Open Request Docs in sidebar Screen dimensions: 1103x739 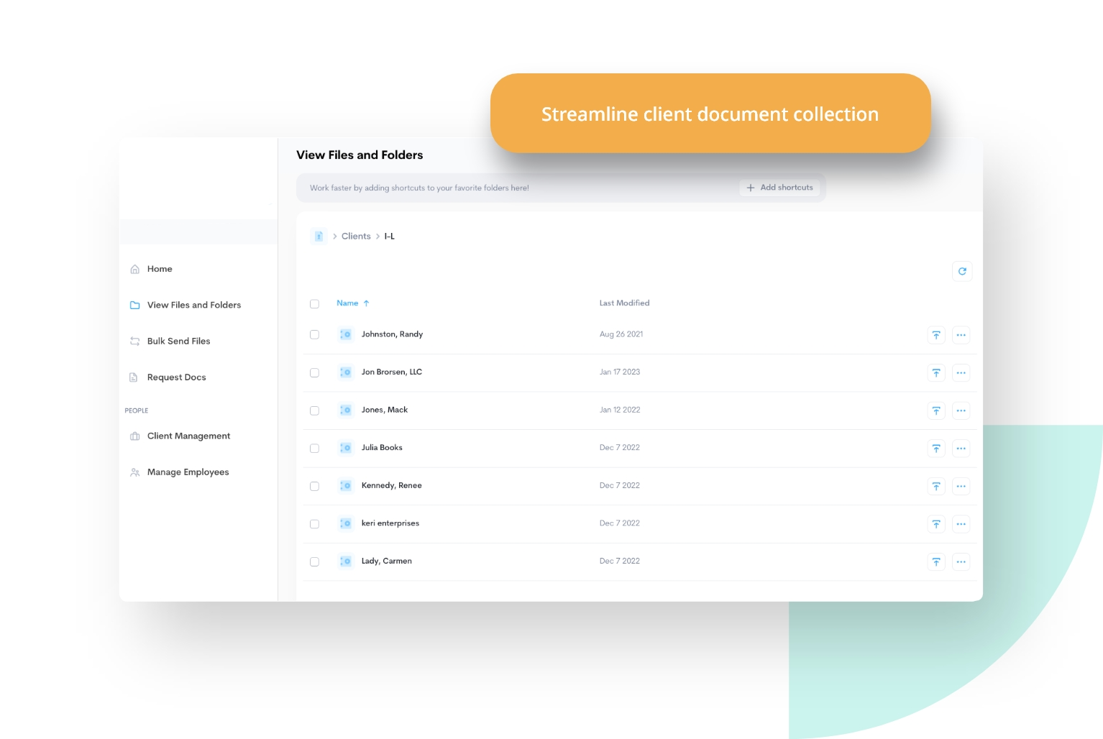176,377
